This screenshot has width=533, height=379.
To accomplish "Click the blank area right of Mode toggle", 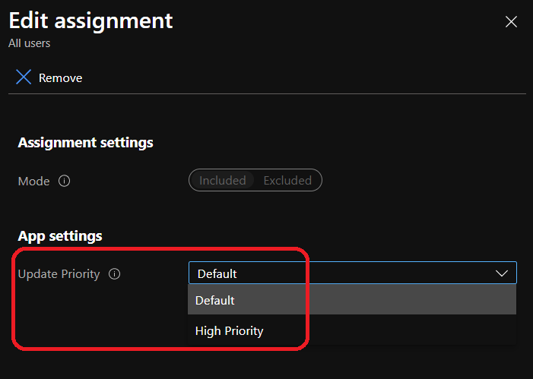I will pos(418,181).
